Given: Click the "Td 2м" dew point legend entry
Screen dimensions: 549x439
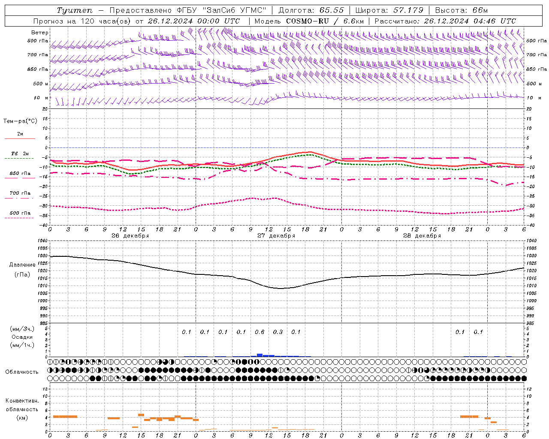Looking at the screenshot, I should coord(20,153).
